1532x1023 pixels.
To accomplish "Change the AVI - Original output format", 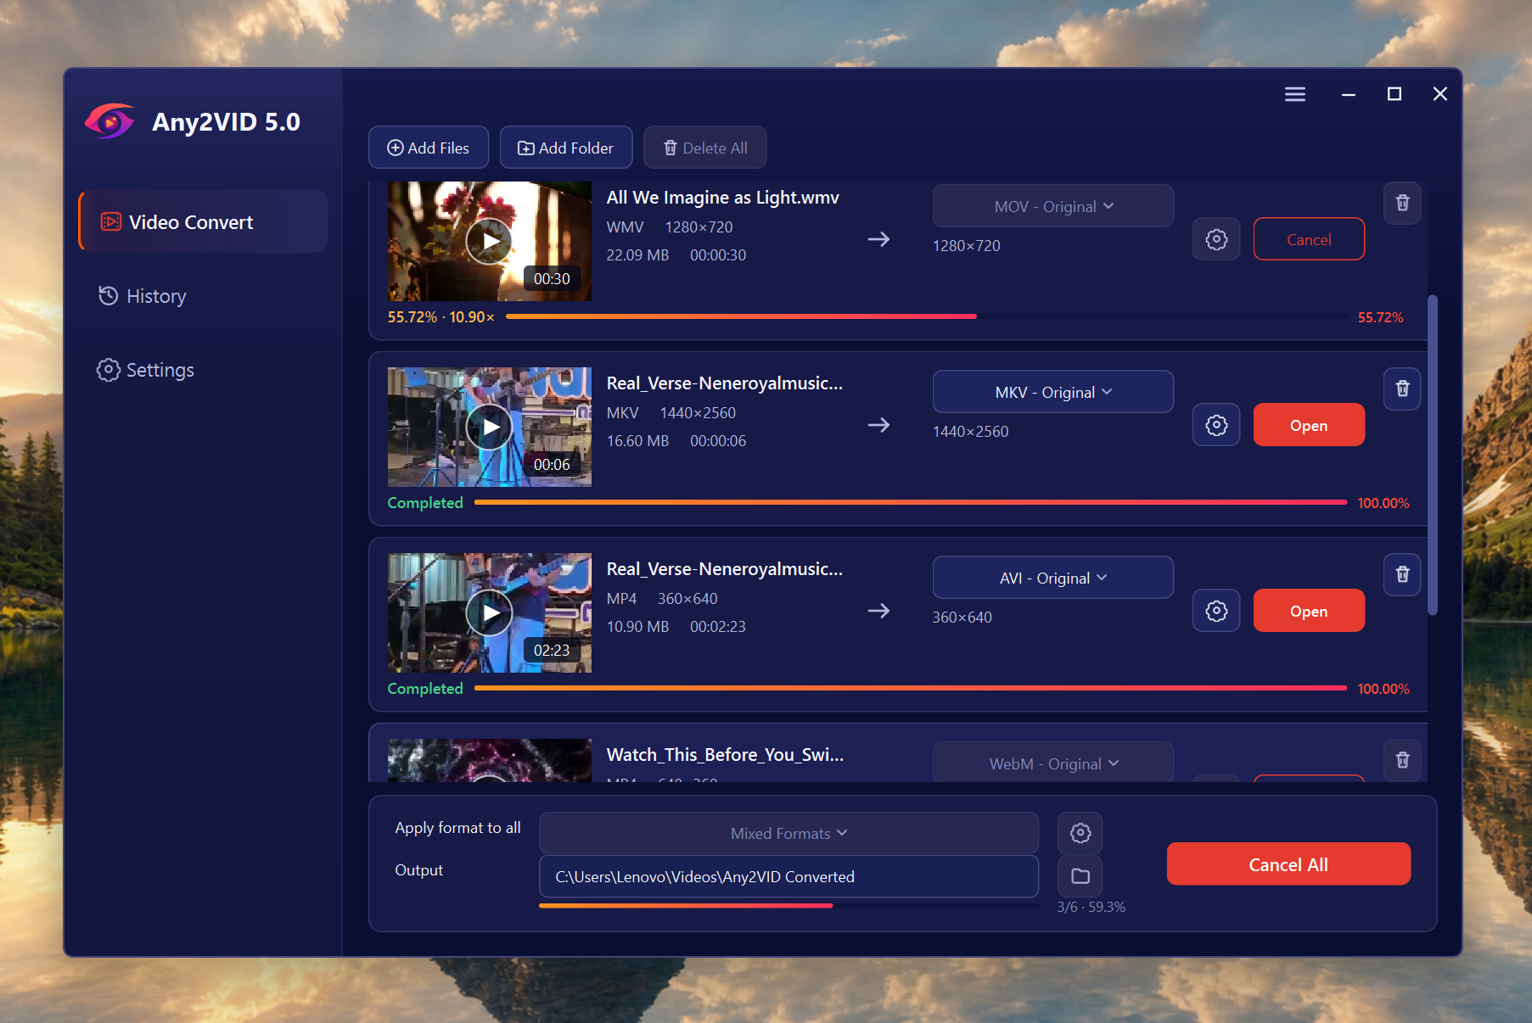I will [x=1052, y=578].
